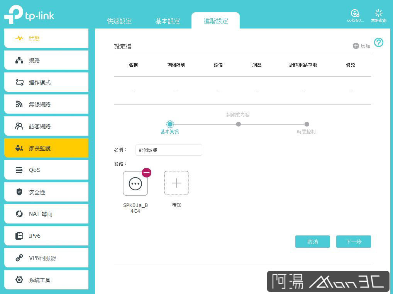Screen dimensions: 393x294
Task: Focus the 名稱 input field
Action: point(169,150)
